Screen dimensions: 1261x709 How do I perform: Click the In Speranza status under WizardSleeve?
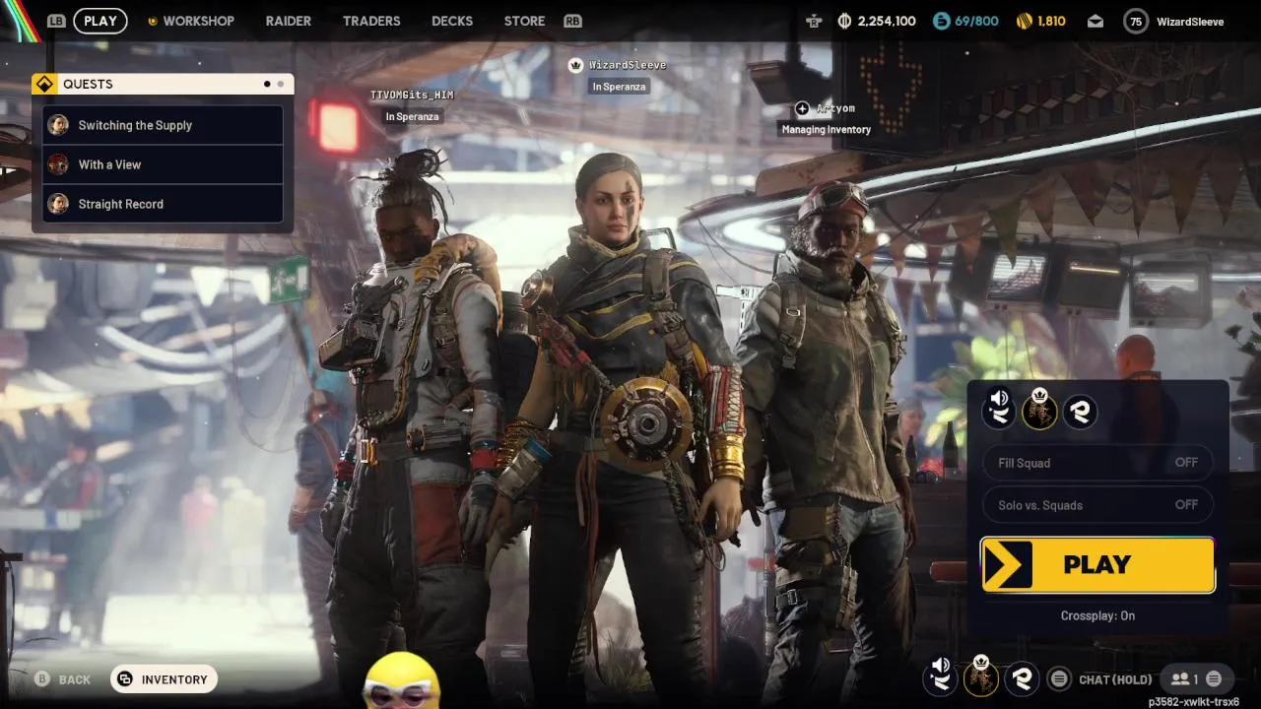pos(619,87)
